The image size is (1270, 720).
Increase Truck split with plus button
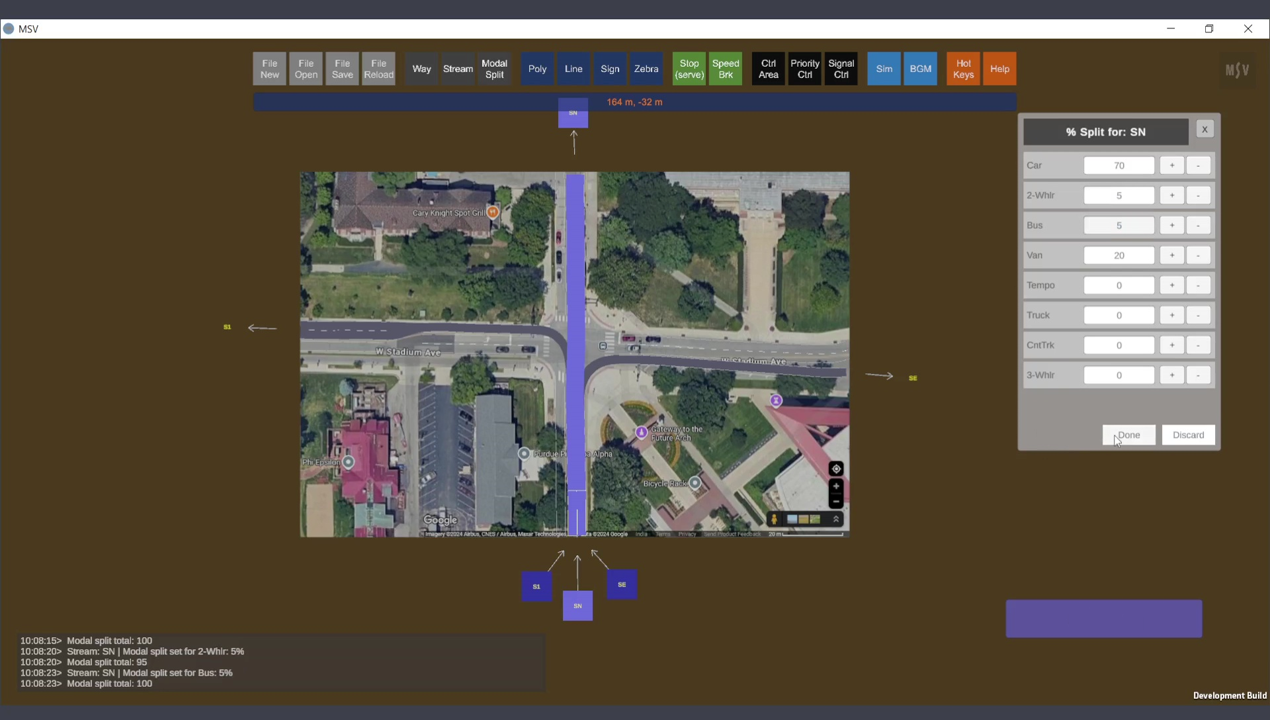[1171, 315]
